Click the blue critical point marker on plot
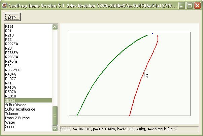203x136 pixels. pos(152,33)
